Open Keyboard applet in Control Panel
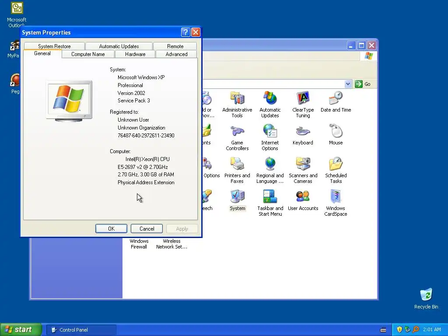448x336 pixels. coord(303,135)
